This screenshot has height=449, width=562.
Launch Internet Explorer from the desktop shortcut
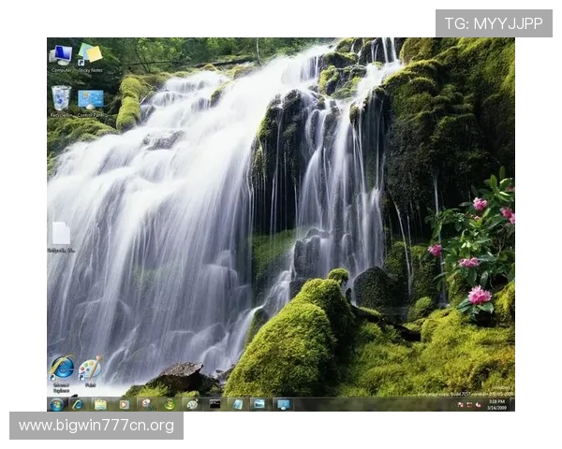(62, 369)
